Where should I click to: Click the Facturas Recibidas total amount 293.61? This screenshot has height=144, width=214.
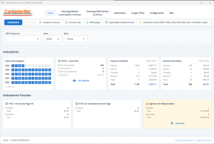206,84
